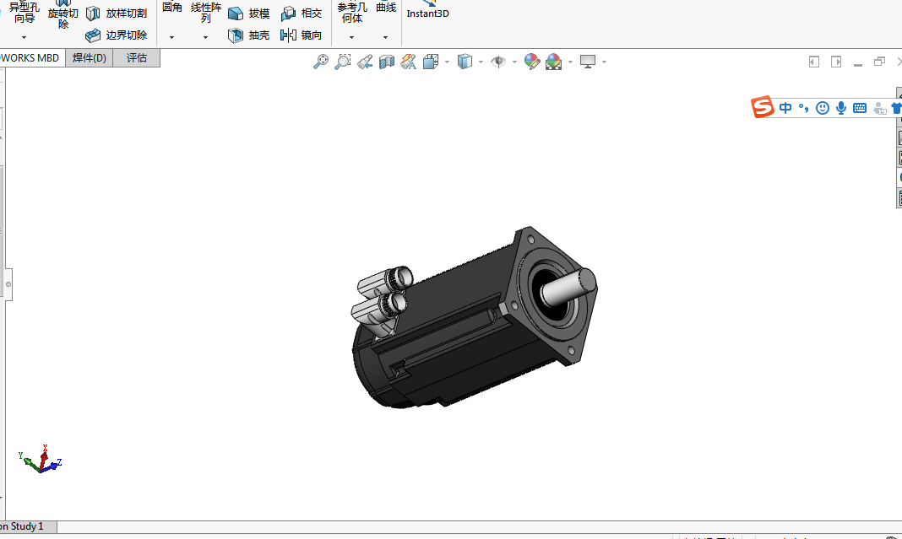Viewport: 902px width, 539px height.
Task: Select the Zoom to Area tool
Action: (342, 62)
